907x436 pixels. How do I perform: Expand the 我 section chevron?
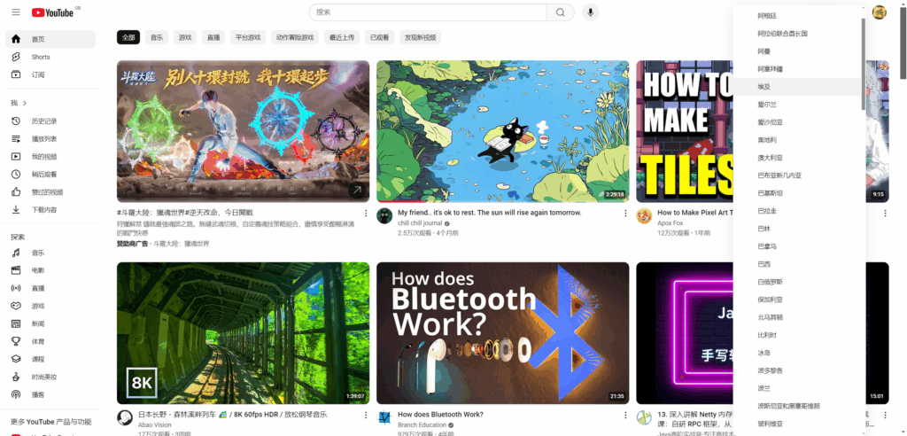[x=25, y=103]
